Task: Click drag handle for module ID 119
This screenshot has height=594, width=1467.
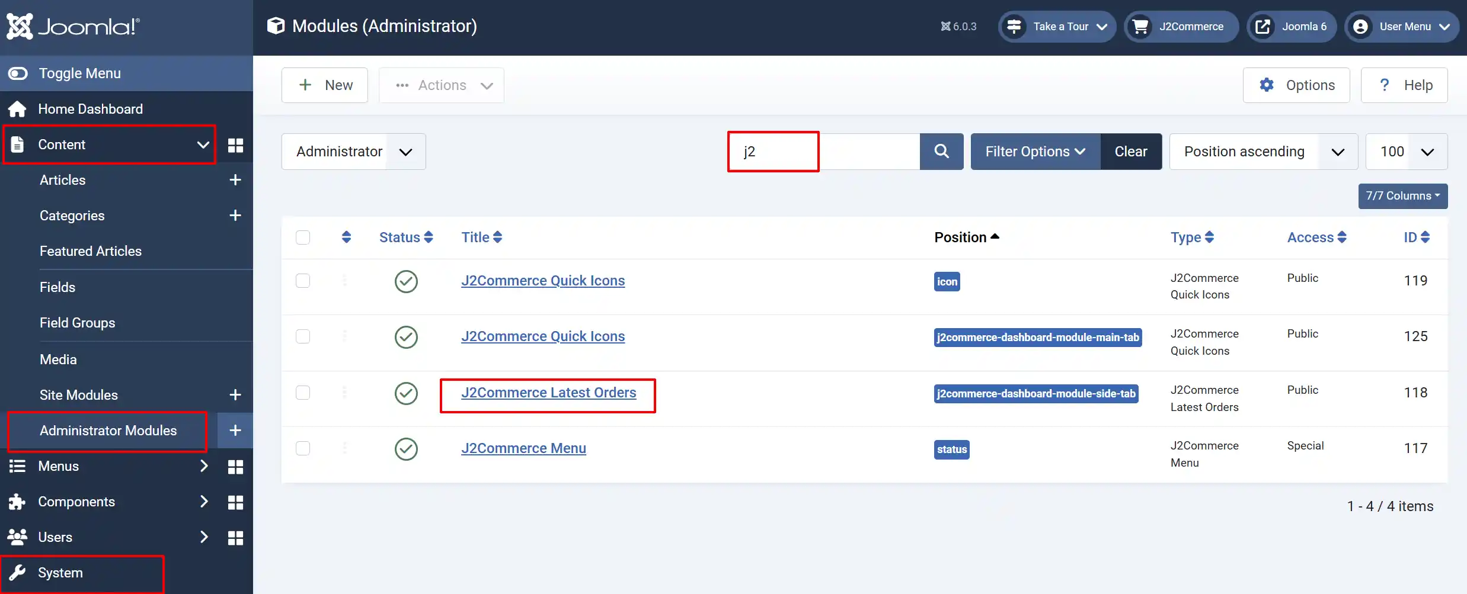Action: point(345,281)
